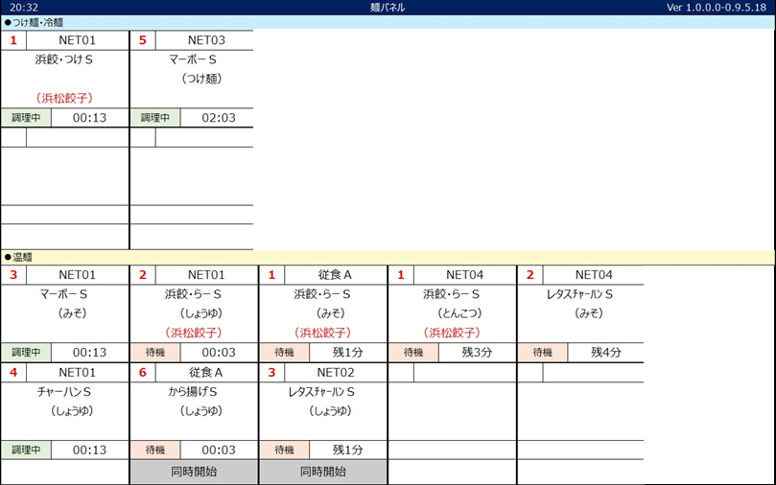Select NET04 レタスチャーハンS (みそ) order
The width and height of the screenshot is (776, 485).
tap(580, 303)
